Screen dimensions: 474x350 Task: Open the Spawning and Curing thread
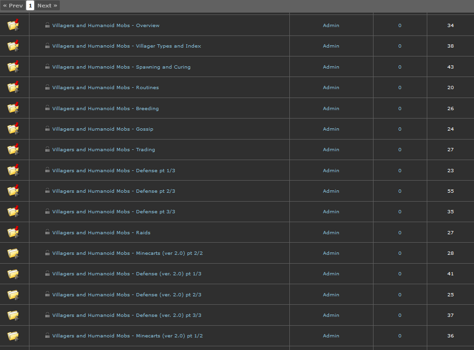click(121, 67)
